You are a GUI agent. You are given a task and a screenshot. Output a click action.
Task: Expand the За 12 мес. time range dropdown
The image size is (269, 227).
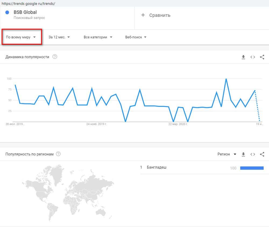(59, 37)
